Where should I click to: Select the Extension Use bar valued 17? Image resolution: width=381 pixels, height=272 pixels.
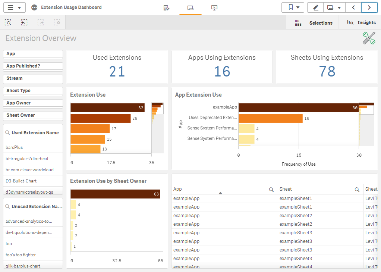tap(90, 129)
